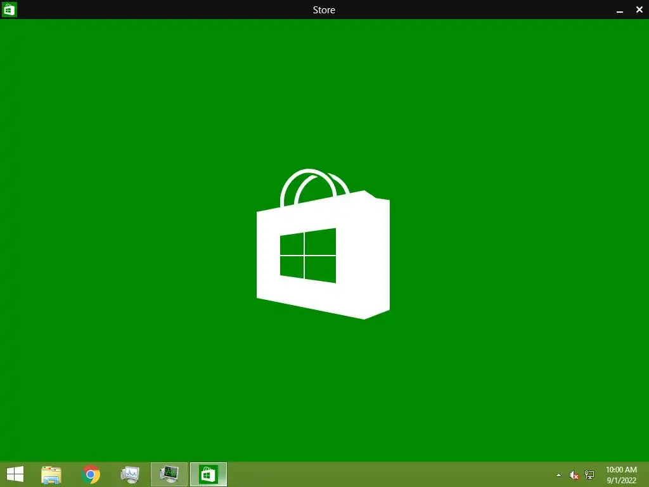Open File Explorer from the taskbar

point(51,474)
